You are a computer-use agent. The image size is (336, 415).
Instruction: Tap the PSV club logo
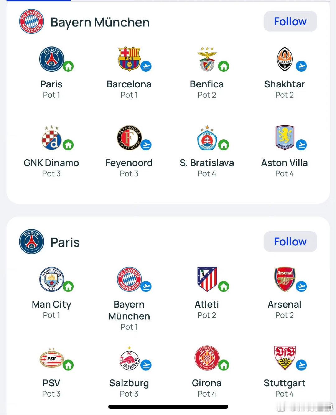52,358
